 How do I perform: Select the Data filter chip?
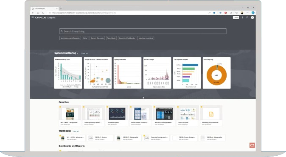coord(85,38)
